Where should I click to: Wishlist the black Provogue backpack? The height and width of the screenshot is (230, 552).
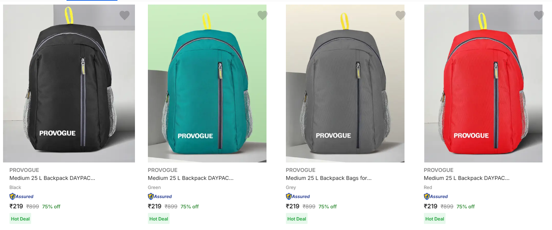[124, 15]
